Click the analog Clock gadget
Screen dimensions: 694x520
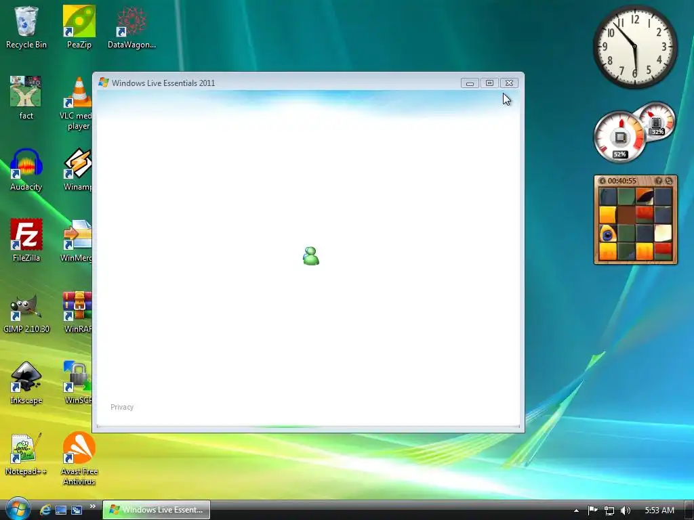coord(634,47)
